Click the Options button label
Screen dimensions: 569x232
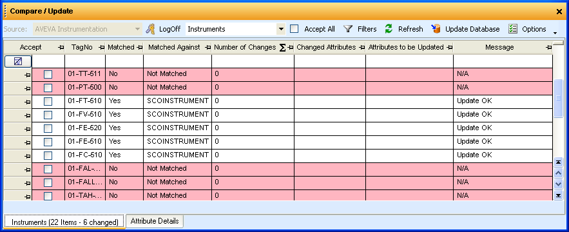[x=534, y=29]
